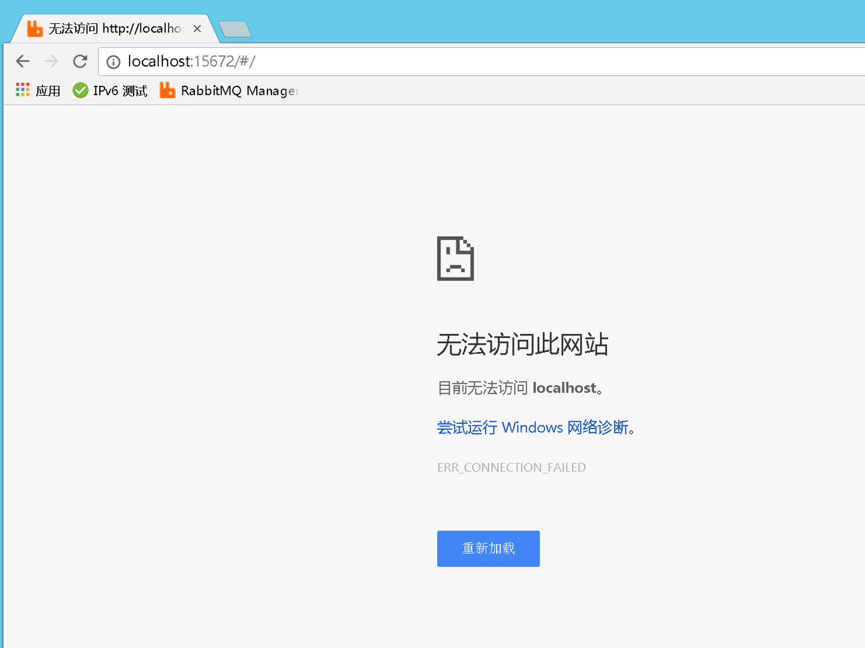Click the ERR_CONNECTION_FAILED error code
Image resolution: width=865 pixels, height=648 pixels.
tap(511, 467)
